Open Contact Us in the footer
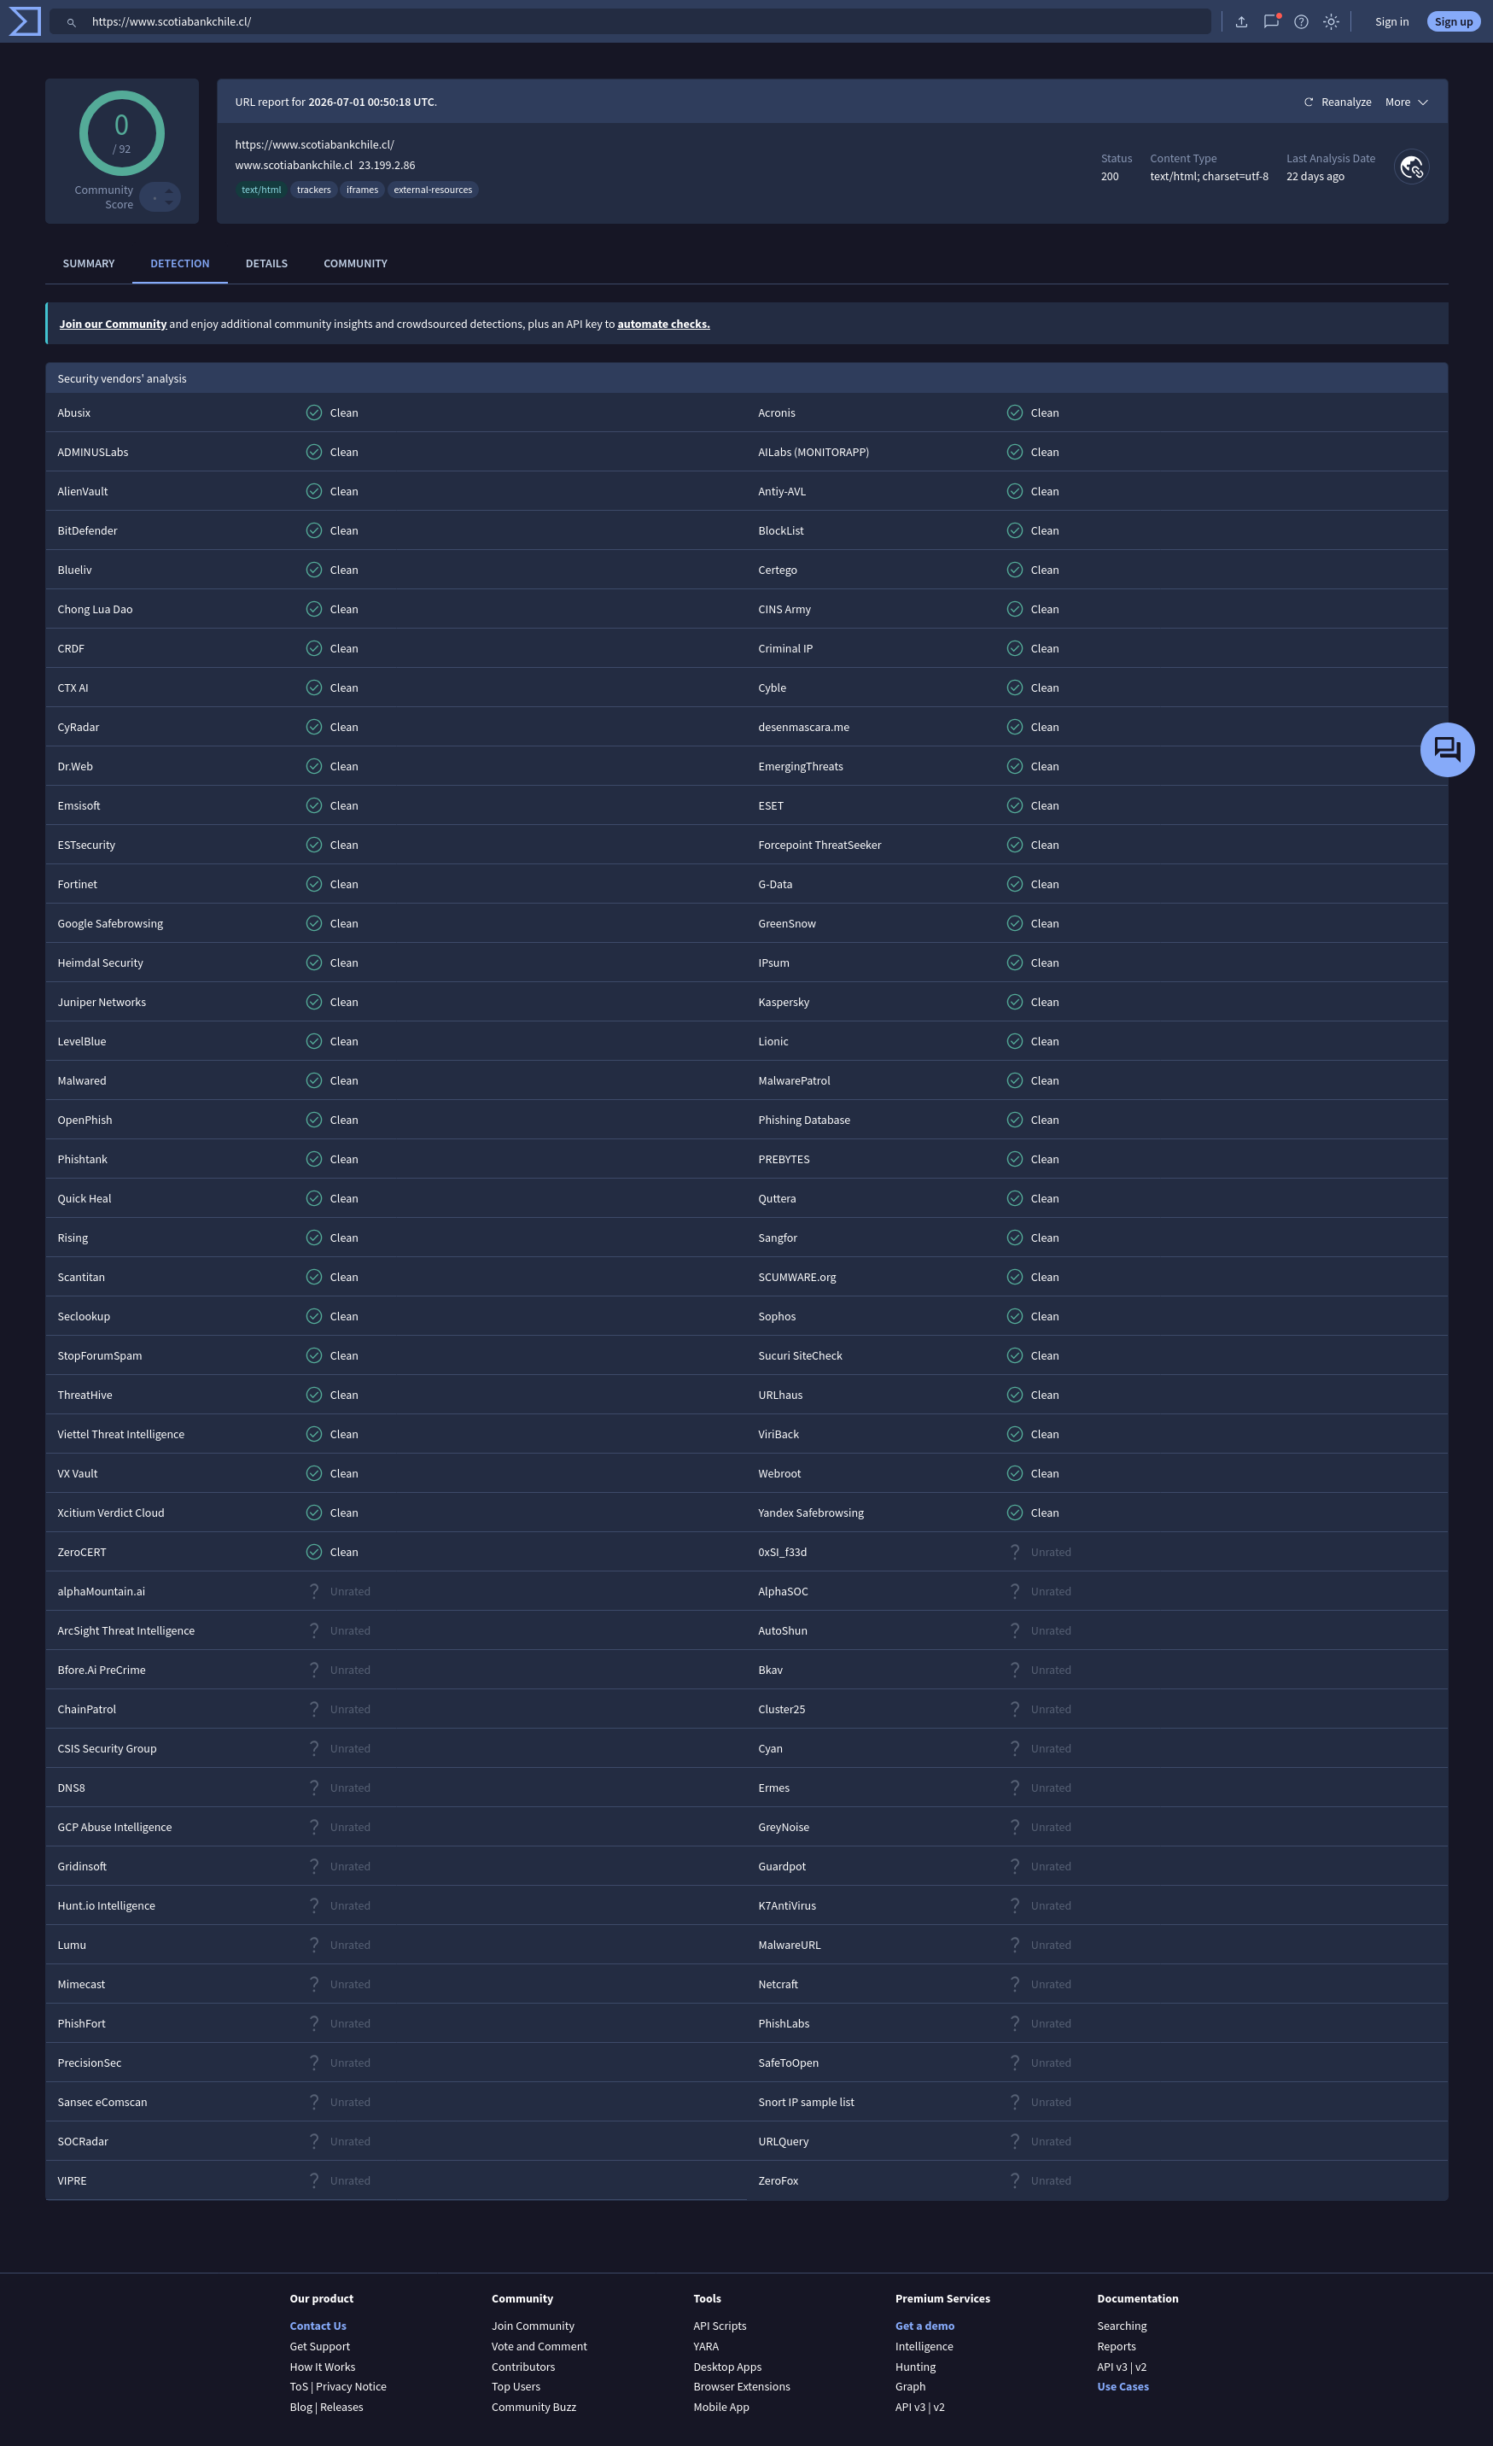The image size is (1493, 2446). pyautogui.click(x=318, y=2326)
